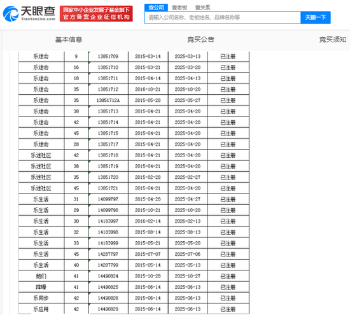This screenshot has height=315, width=350.
Task: Click the TianYanCha eye logo icon
Action: click(x=10, y=14)
